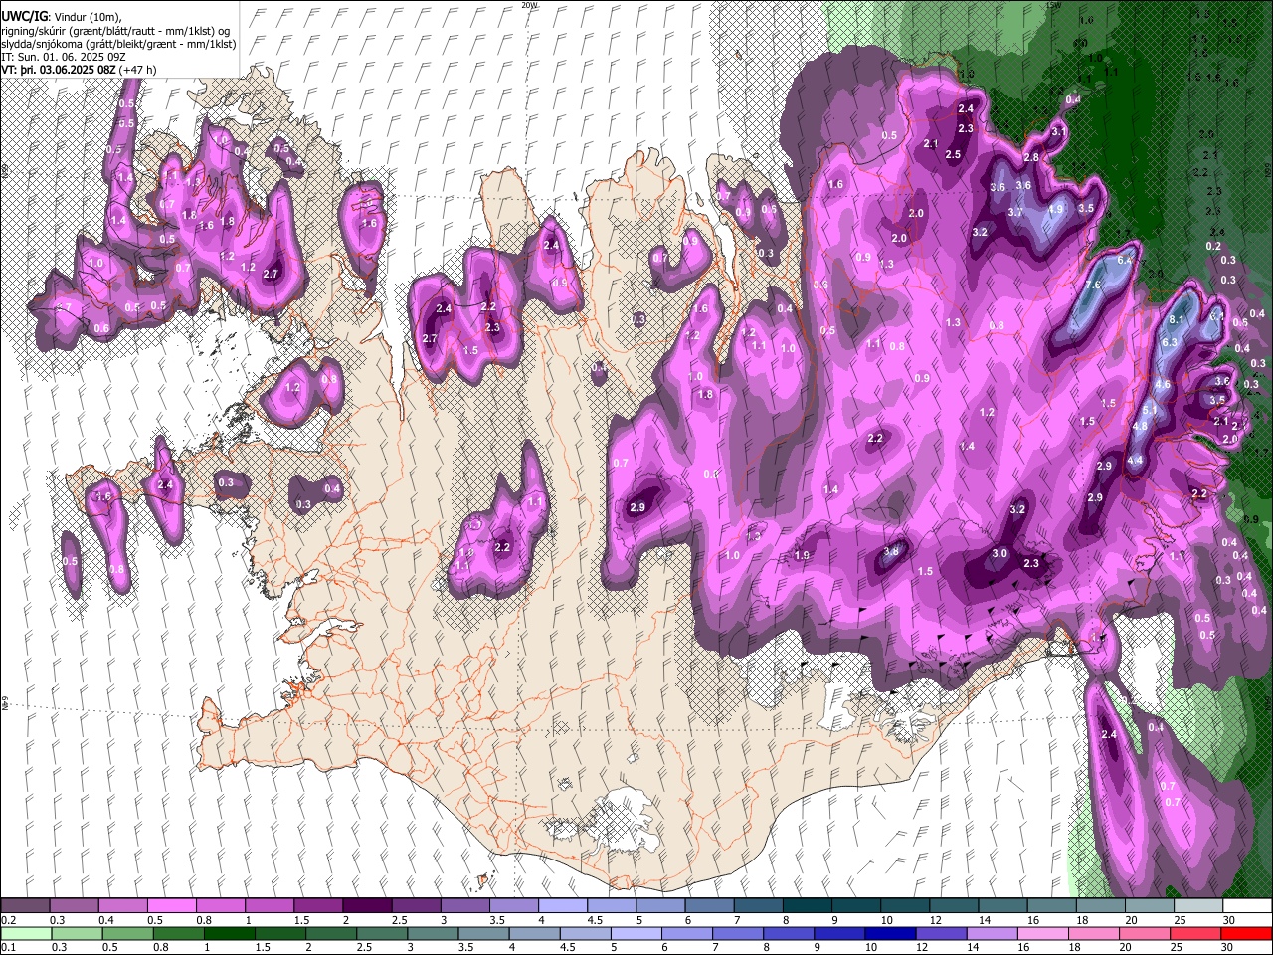Click the lower scale swatch starting at 20
The height and width of the screenshot is (955, 1273).
pos(1146,933)
